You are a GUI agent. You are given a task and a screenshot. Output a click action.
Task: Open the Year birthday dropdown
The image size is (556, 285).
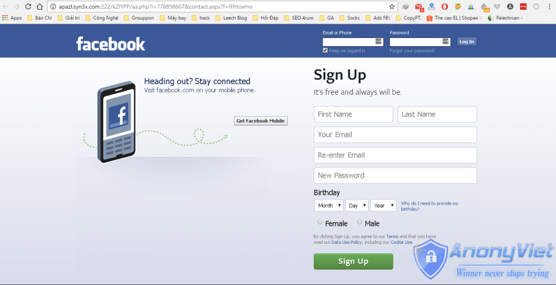pyautogui.click(x=383, y=205)
